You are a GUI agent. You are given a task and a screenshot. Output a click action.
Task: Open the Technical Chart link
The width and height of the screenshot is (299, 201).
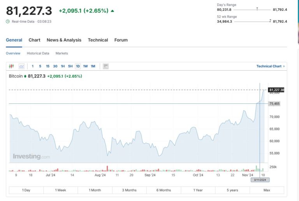[x=270, y=66]
